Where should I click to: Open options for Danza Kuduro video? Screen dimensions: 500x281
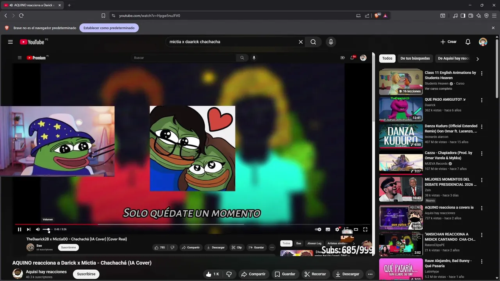click(482, 127)
